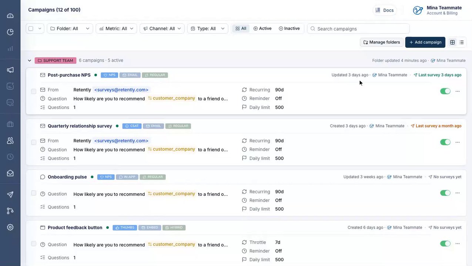The width and height of the screenshot is (472, 266).
Task: Click the Support Team folder tag
Action: 56,61
